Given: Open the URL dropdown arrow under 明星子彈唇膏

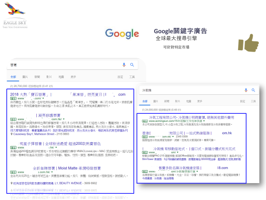Looking at the screenshot, I should (56, 148).
